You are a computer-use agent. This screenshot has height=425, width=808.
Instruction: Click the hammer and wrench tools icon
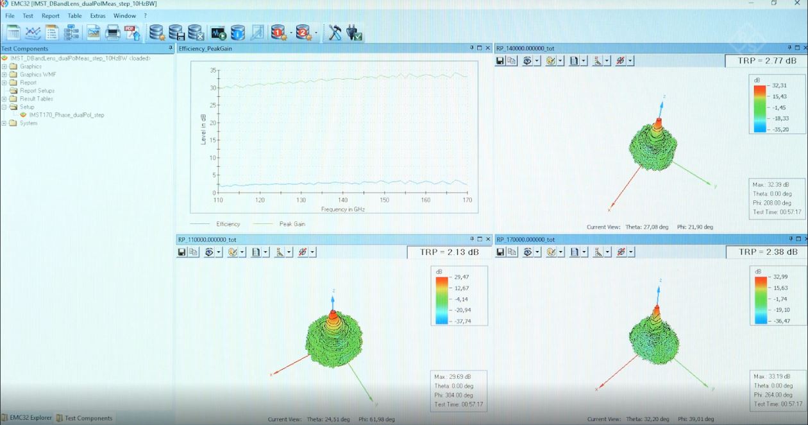coord(335,33)
